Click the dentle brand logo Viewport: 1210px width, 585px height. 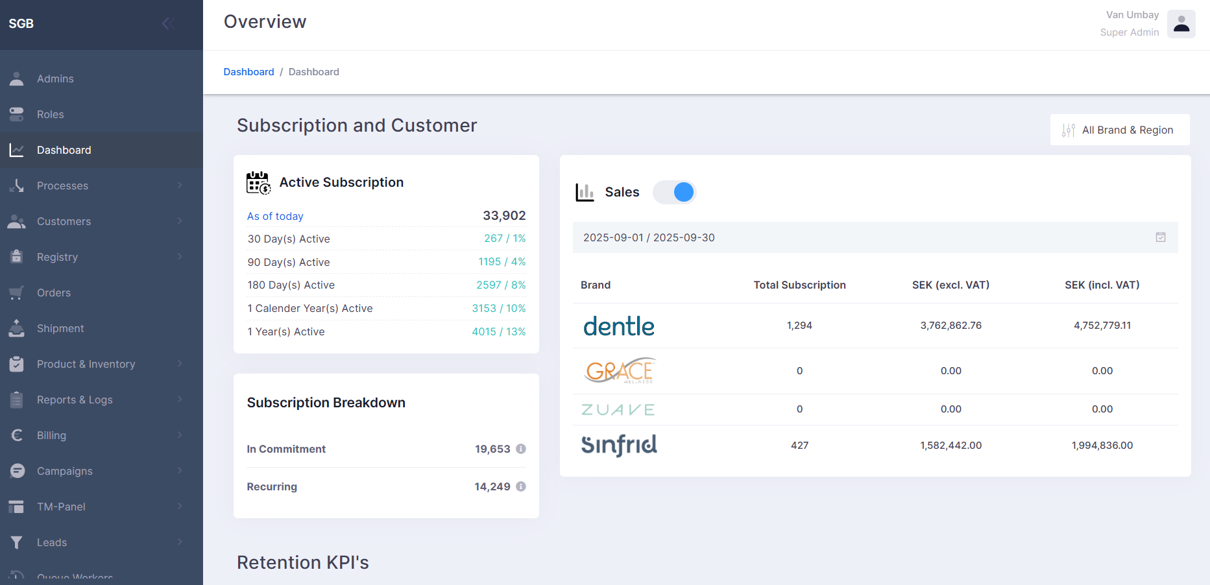619,326
